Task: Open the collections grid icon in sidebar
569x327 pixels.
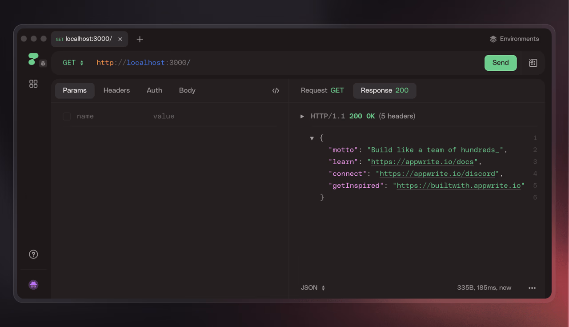Action: (33, 84)
